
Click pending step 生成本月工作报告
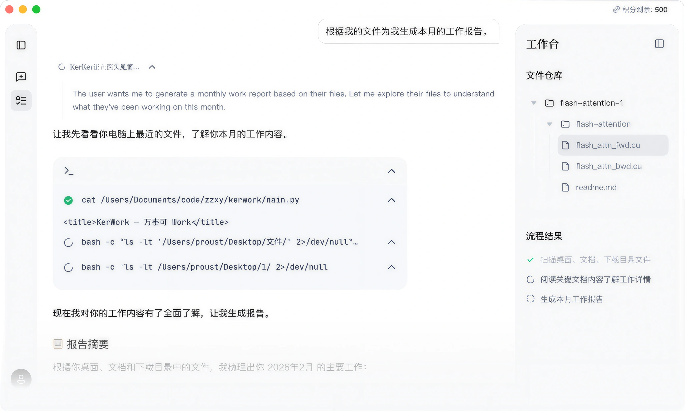(572, 299)
